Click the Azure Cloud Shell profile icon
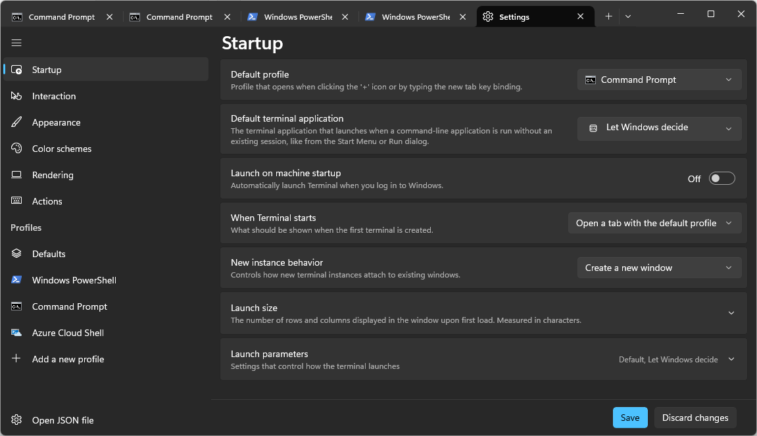The height and width of the screenshot is (436, 757). pos(17,333)
